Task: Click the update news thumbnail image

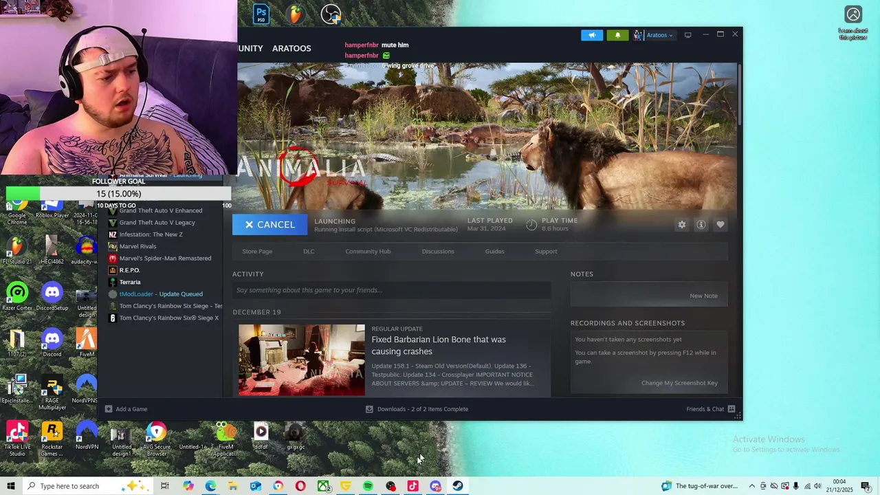Action: (302, 360)
